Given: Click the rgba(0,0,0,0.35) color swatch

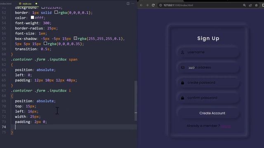Looking at the screenshot, I should point(45,44).
